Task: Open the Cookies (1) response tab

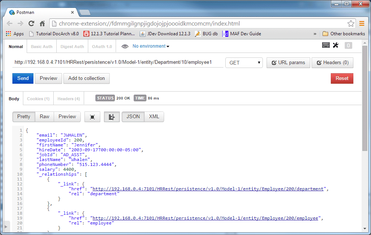Action: click(38, 99)
